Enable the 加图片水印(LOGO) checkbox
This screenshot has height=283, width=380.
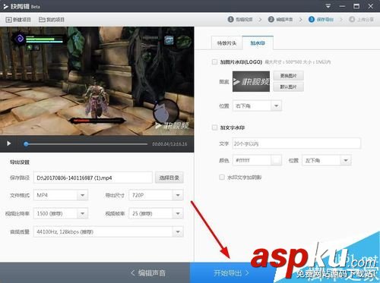pyautogui.click(x=214, y=61)
